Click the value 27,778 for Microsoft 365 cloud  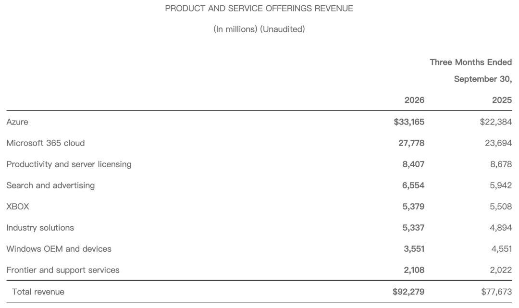(x=411, y=143)
